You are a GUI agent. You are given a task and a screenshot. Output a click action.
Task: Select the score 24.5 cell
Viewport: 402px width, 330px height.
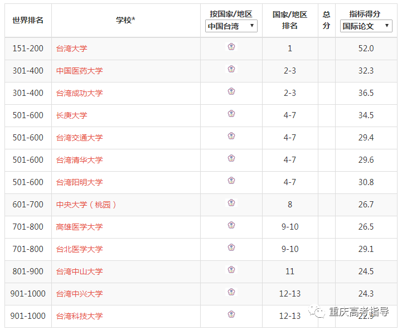coord(366,271)
